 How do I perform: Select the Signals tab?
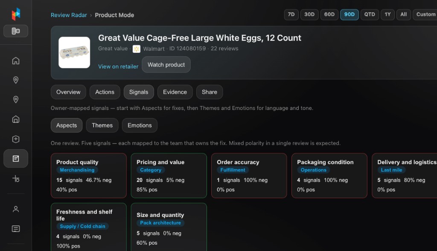click(139, 92)
